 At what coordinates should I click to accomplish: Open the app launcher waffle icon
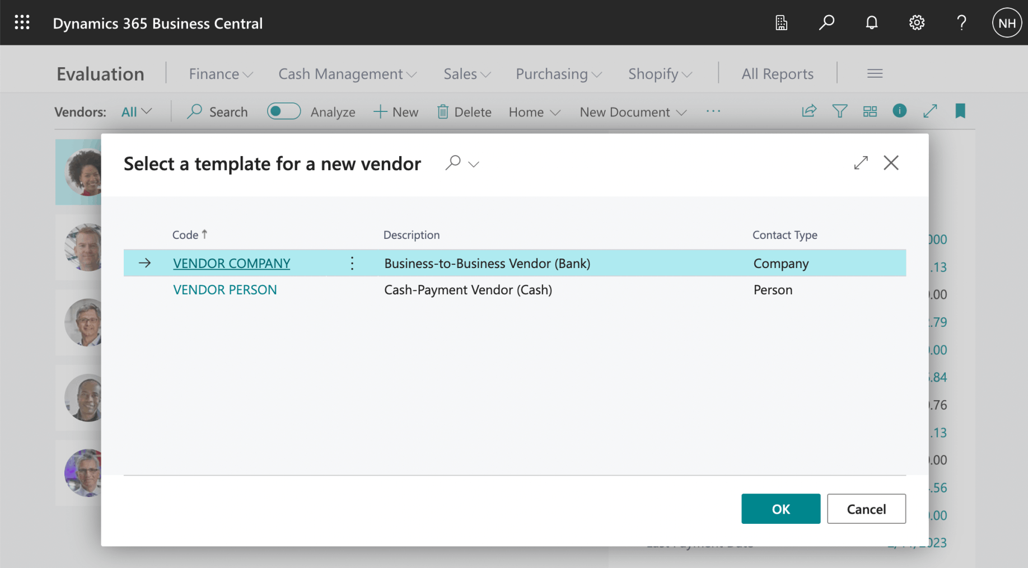coord(22,22)
